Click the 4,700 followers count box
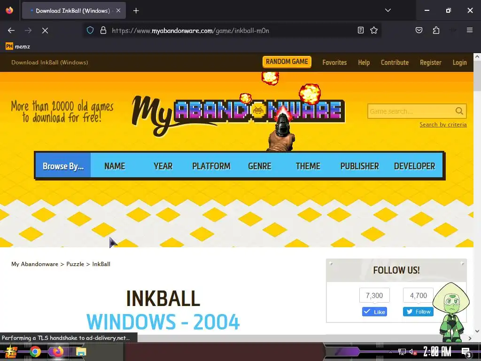481x361 pixels. click(x=419, y=295)
